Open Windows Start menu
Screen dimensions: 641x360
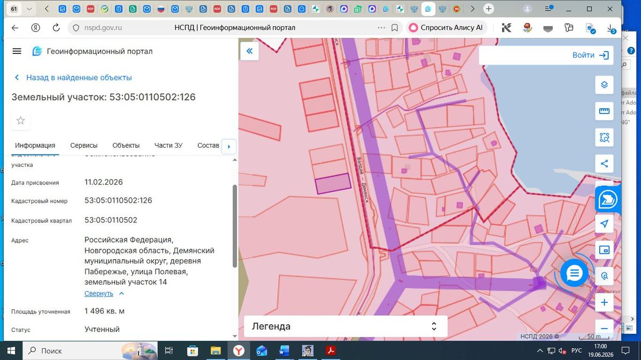click(x=11, y=350)
